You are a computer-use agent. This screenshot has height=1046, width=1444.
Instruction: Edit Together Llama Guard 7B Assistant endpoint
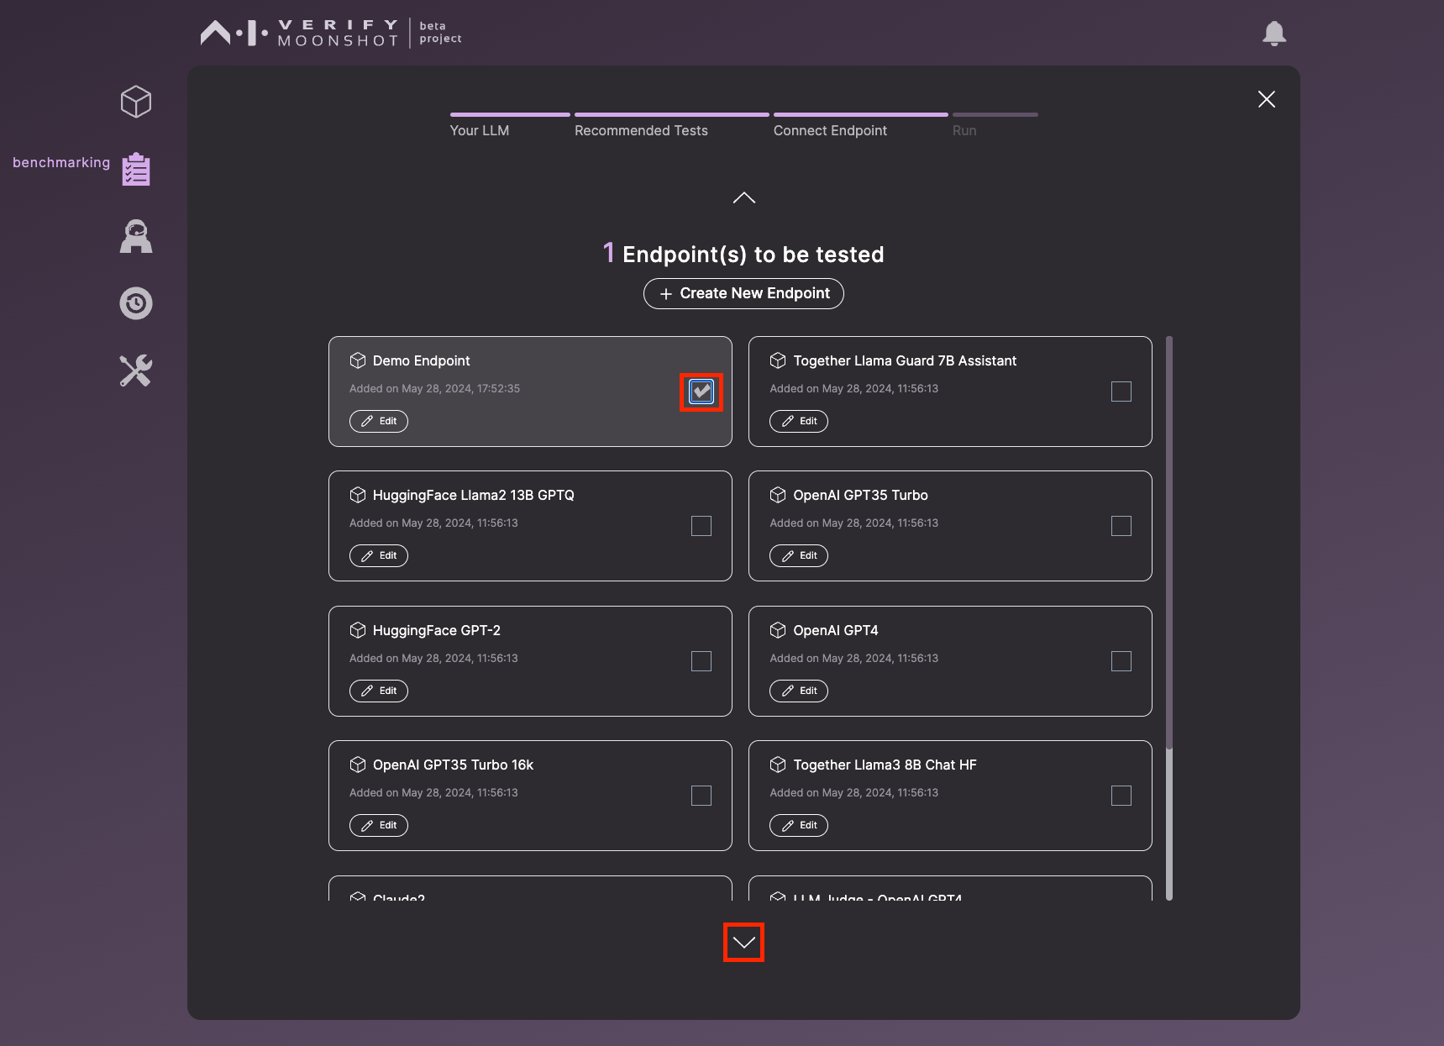coord(799,421)
